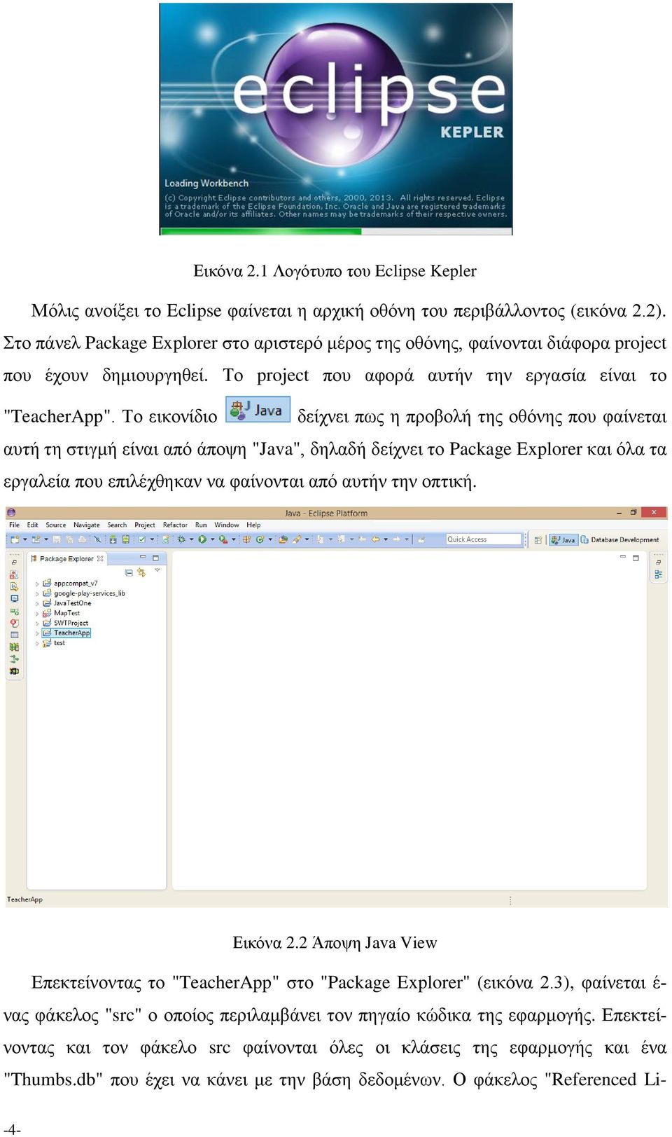Open the Help menu
Screen dimensions: 672x1137
point(253,525)
